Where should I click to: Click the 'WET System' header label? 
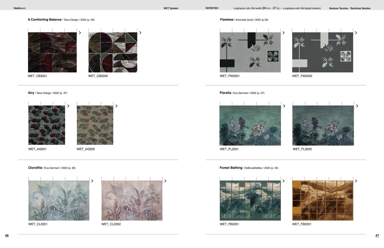(171, 8)
